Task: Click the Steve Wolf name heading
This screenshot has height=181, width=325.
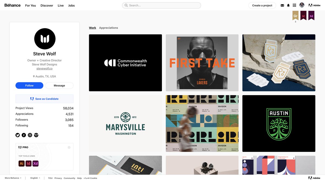Action: point(44,54)
